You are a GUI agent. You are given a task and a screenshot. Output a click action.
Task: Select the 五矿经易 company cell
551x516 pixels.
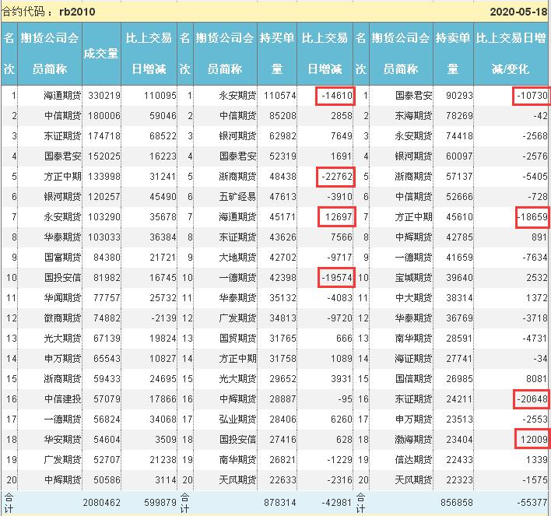point(237,197)
